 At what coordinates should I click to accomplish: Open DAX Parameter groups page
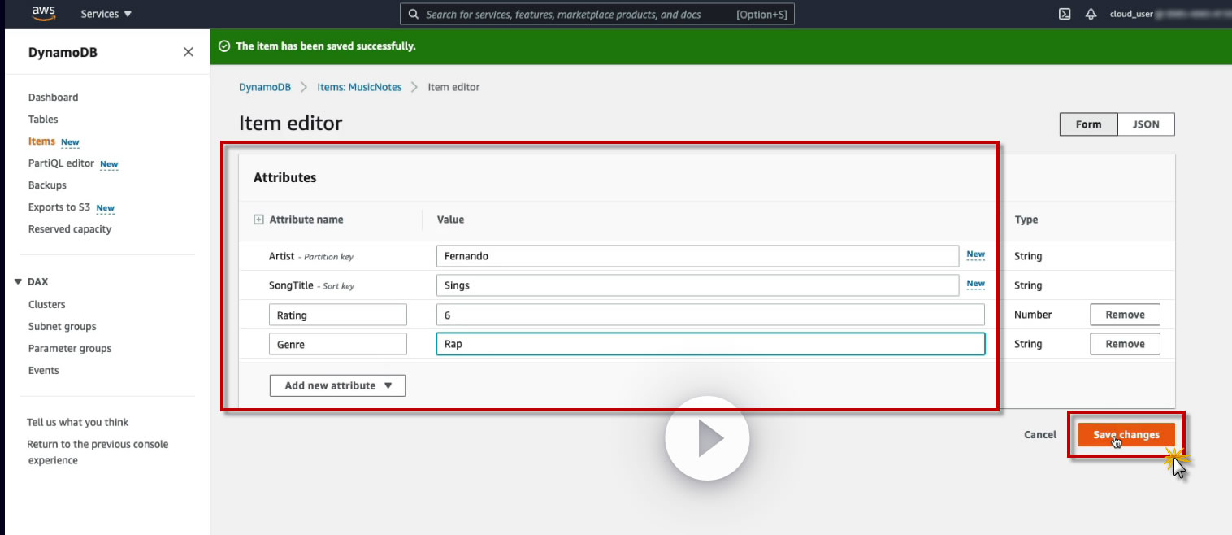point(70,348)
